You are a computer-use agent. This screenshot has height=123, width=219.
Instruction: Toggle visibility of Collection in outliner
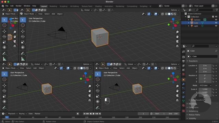[216, 17]
